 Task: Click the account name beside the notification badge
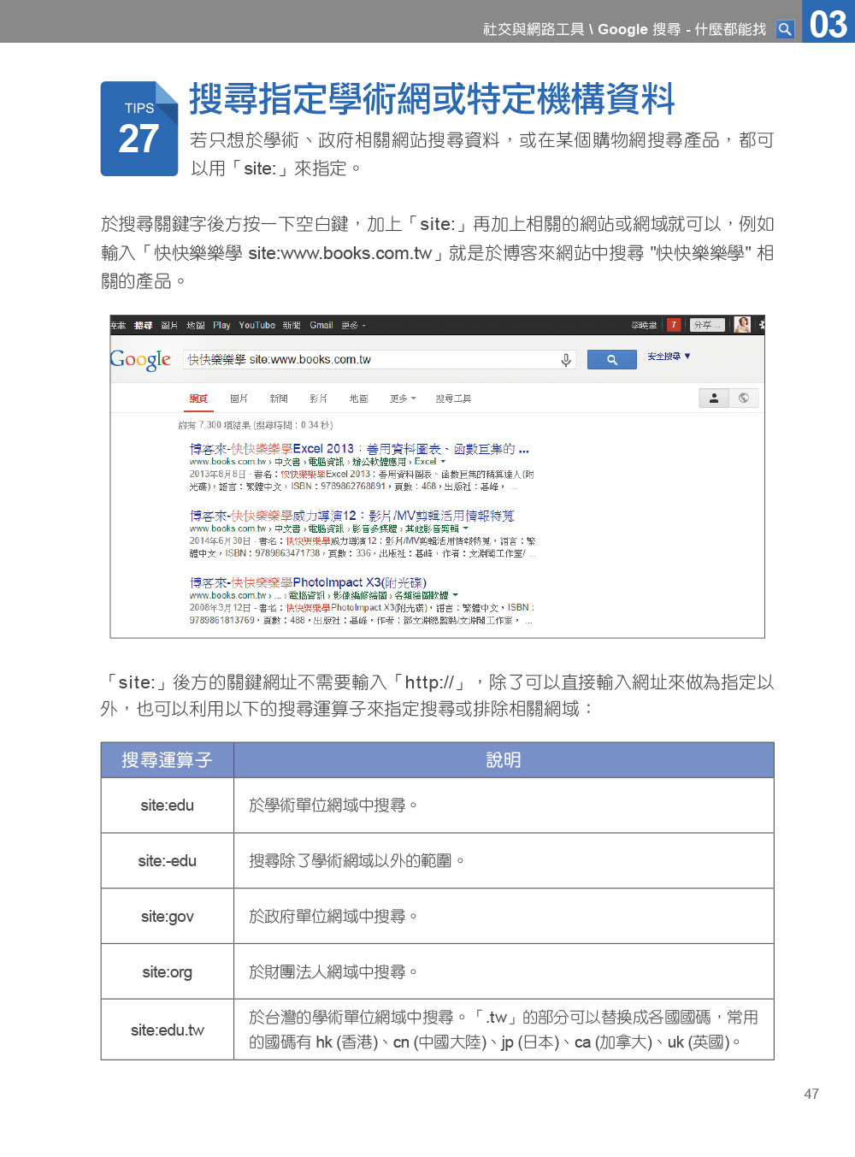coord(644,326)
